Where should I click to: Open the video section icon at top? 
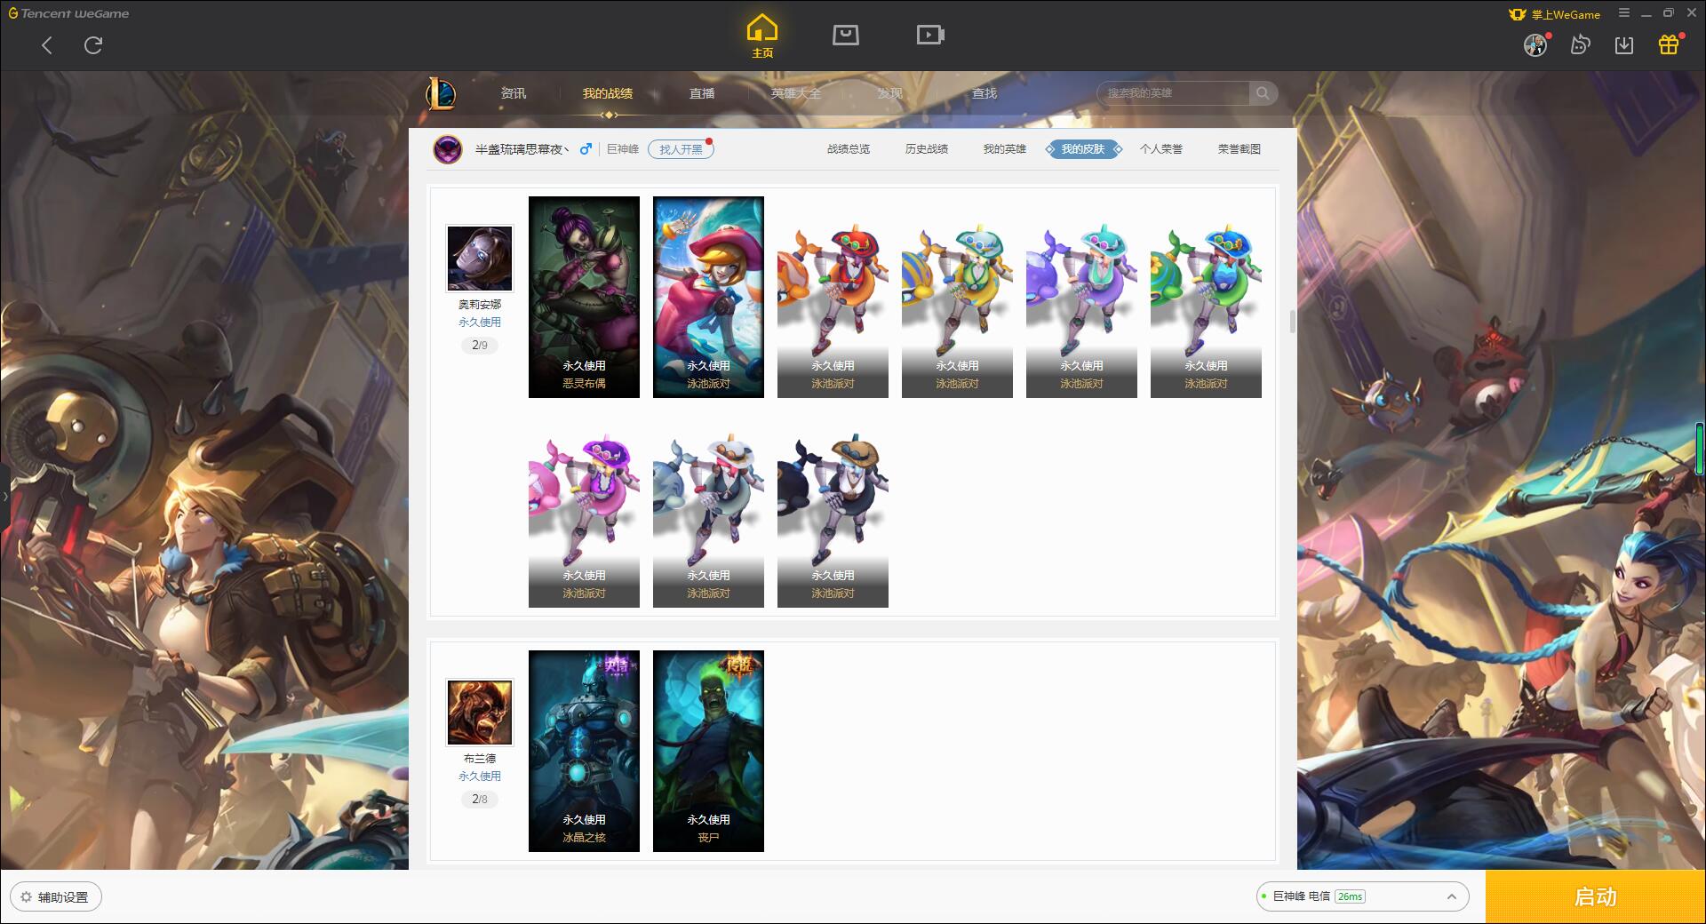pyautogui.click(x=930, y=35)
